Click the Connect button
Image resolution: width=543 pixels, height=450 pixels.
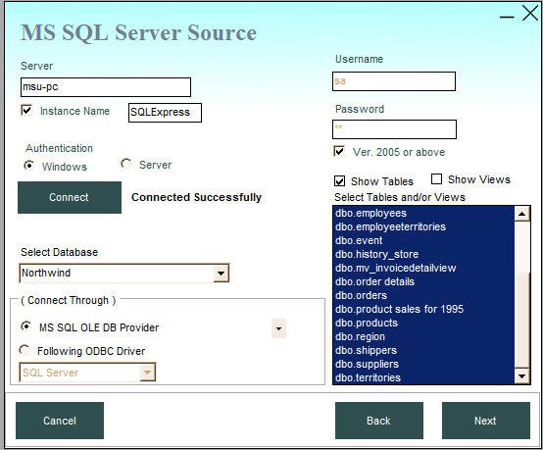[70, 197]
